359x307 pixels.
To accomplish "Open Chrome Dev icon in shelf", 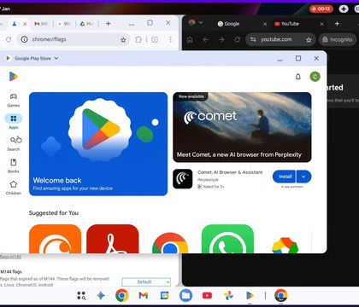I will [x=281, y=296].
